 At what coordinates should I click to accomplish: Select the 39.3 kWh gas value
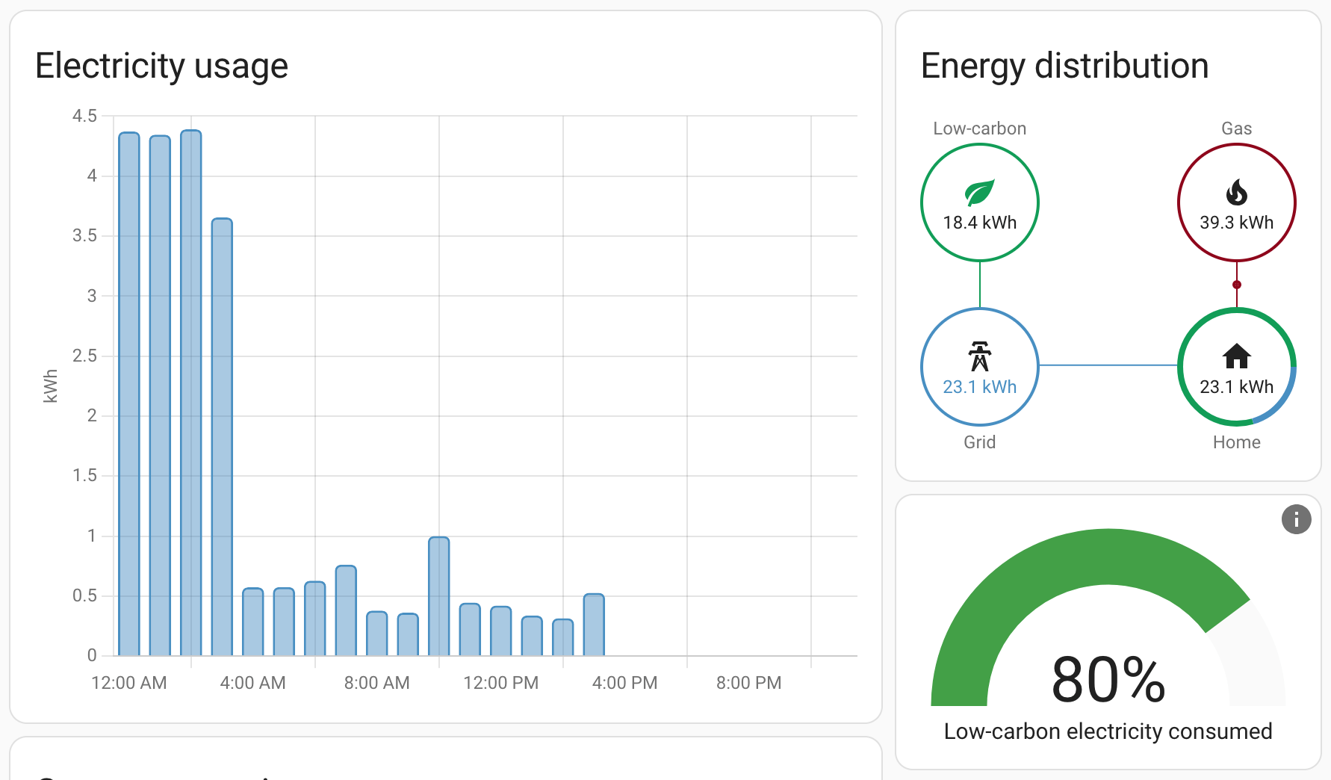click(1236, 223)
